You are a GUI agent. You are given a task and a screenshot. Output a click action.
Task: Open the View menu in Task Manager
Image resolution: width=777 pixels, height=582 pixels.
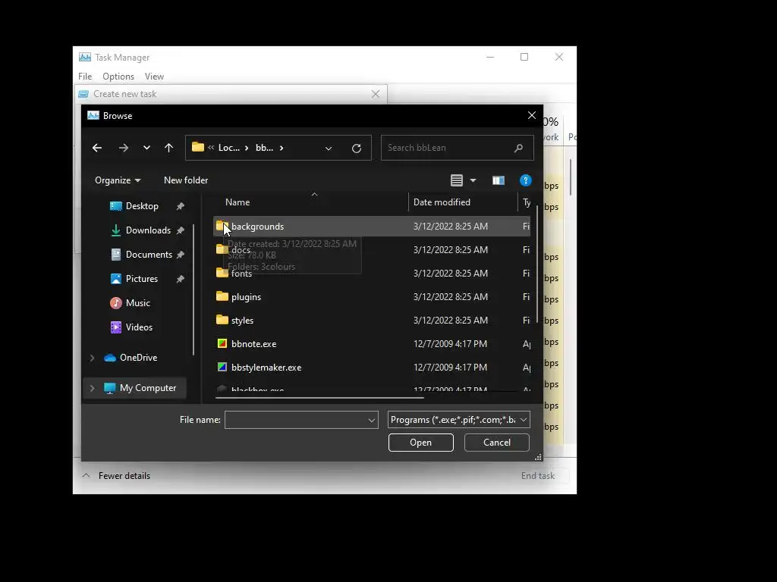[154, 77]
